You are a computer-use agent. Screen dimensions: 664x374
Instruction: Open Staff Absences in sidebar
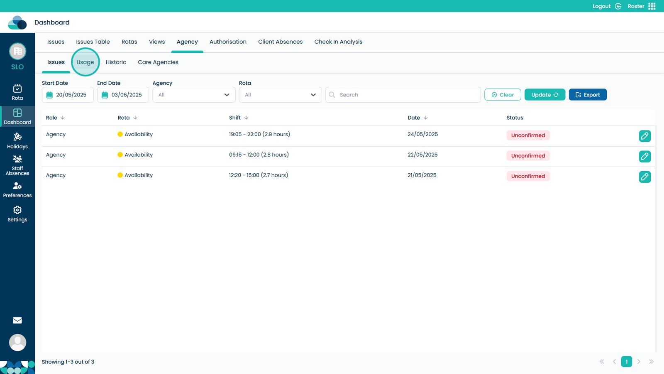click(x=17, y=165)
